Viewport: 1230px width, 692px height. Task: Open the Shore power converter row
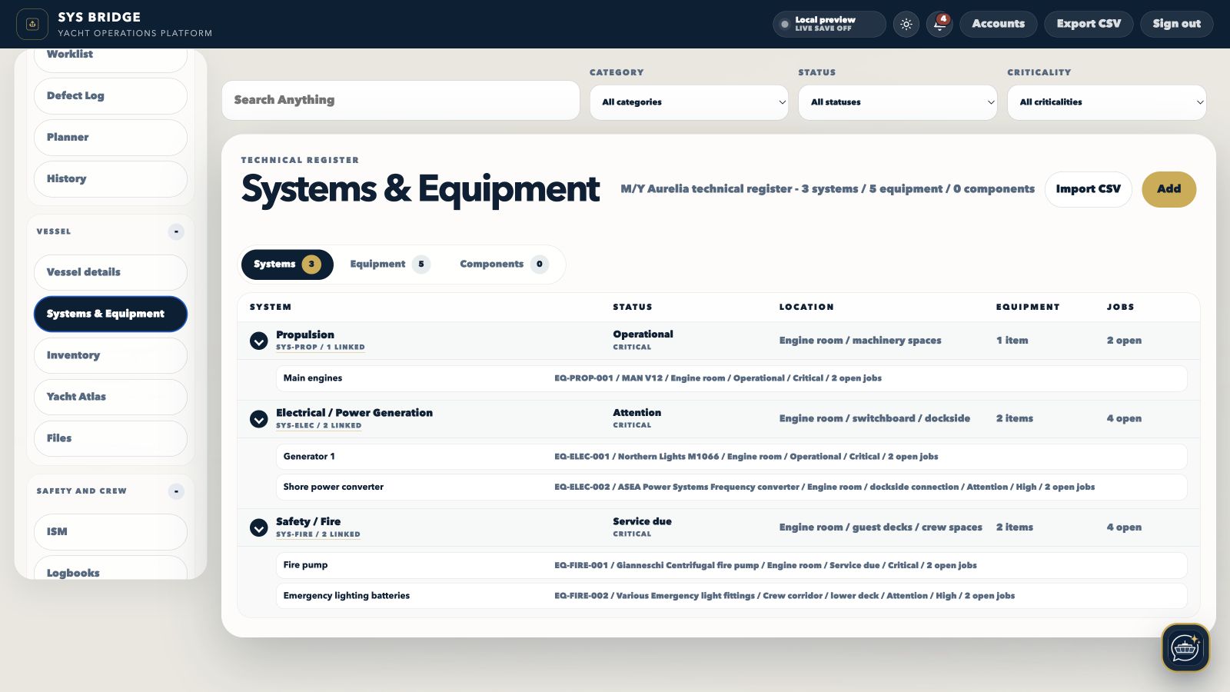click(x=731, y=487)
